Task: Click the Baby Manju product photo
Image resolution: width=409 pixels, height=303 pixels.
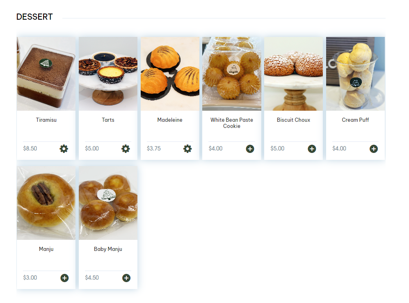Action: coord(108,203)
